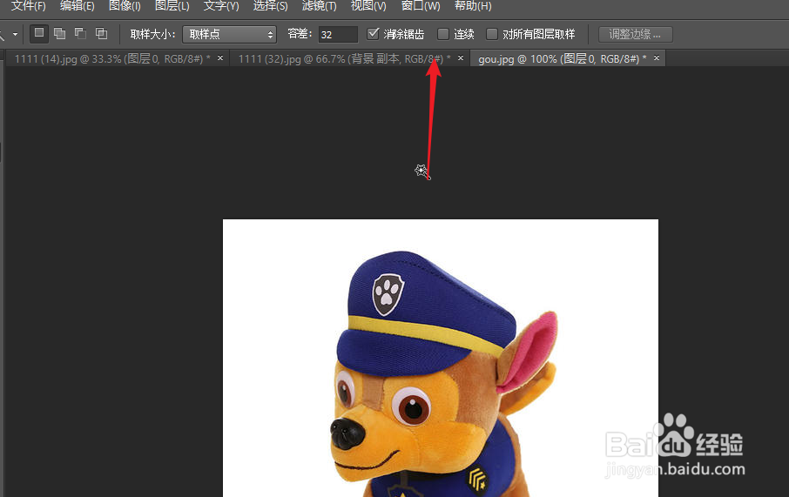Close the gou.jpg tab
Viewport: 789px width, 497px height.
click(x=656, y=58)
